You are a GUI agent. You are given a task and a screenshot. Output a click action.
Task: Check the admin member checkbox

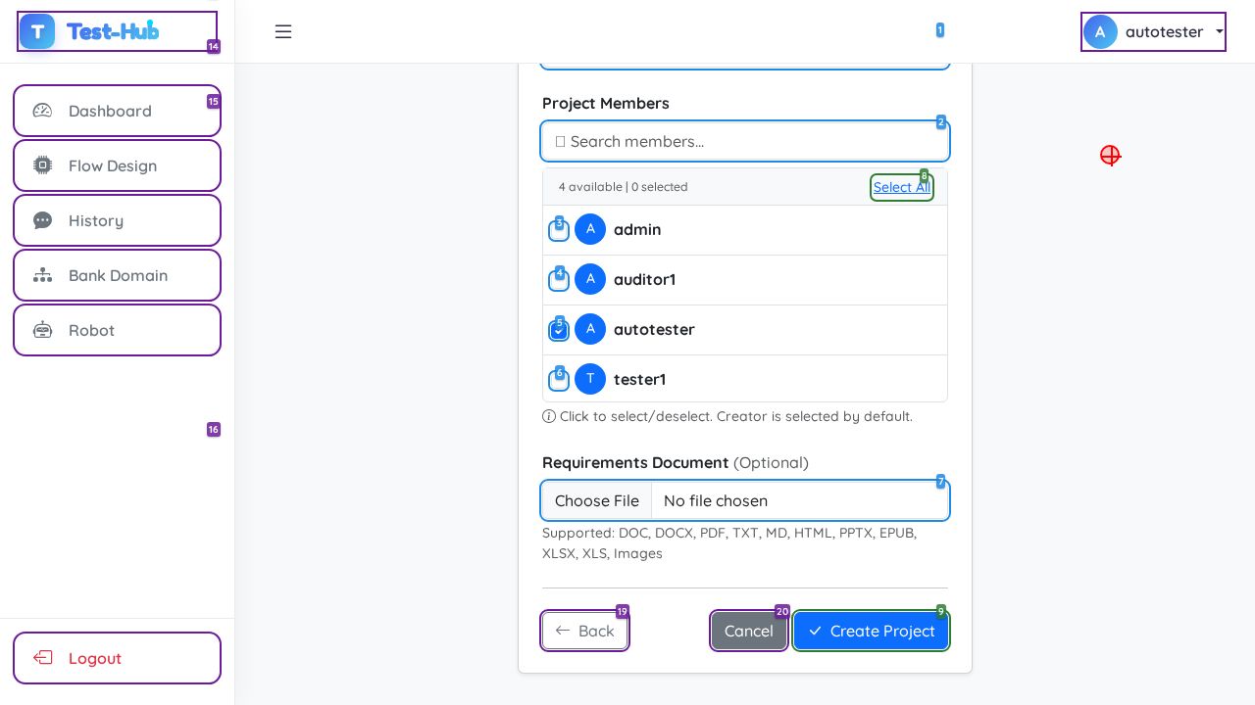pyautogui.click(x=559, y=231)
